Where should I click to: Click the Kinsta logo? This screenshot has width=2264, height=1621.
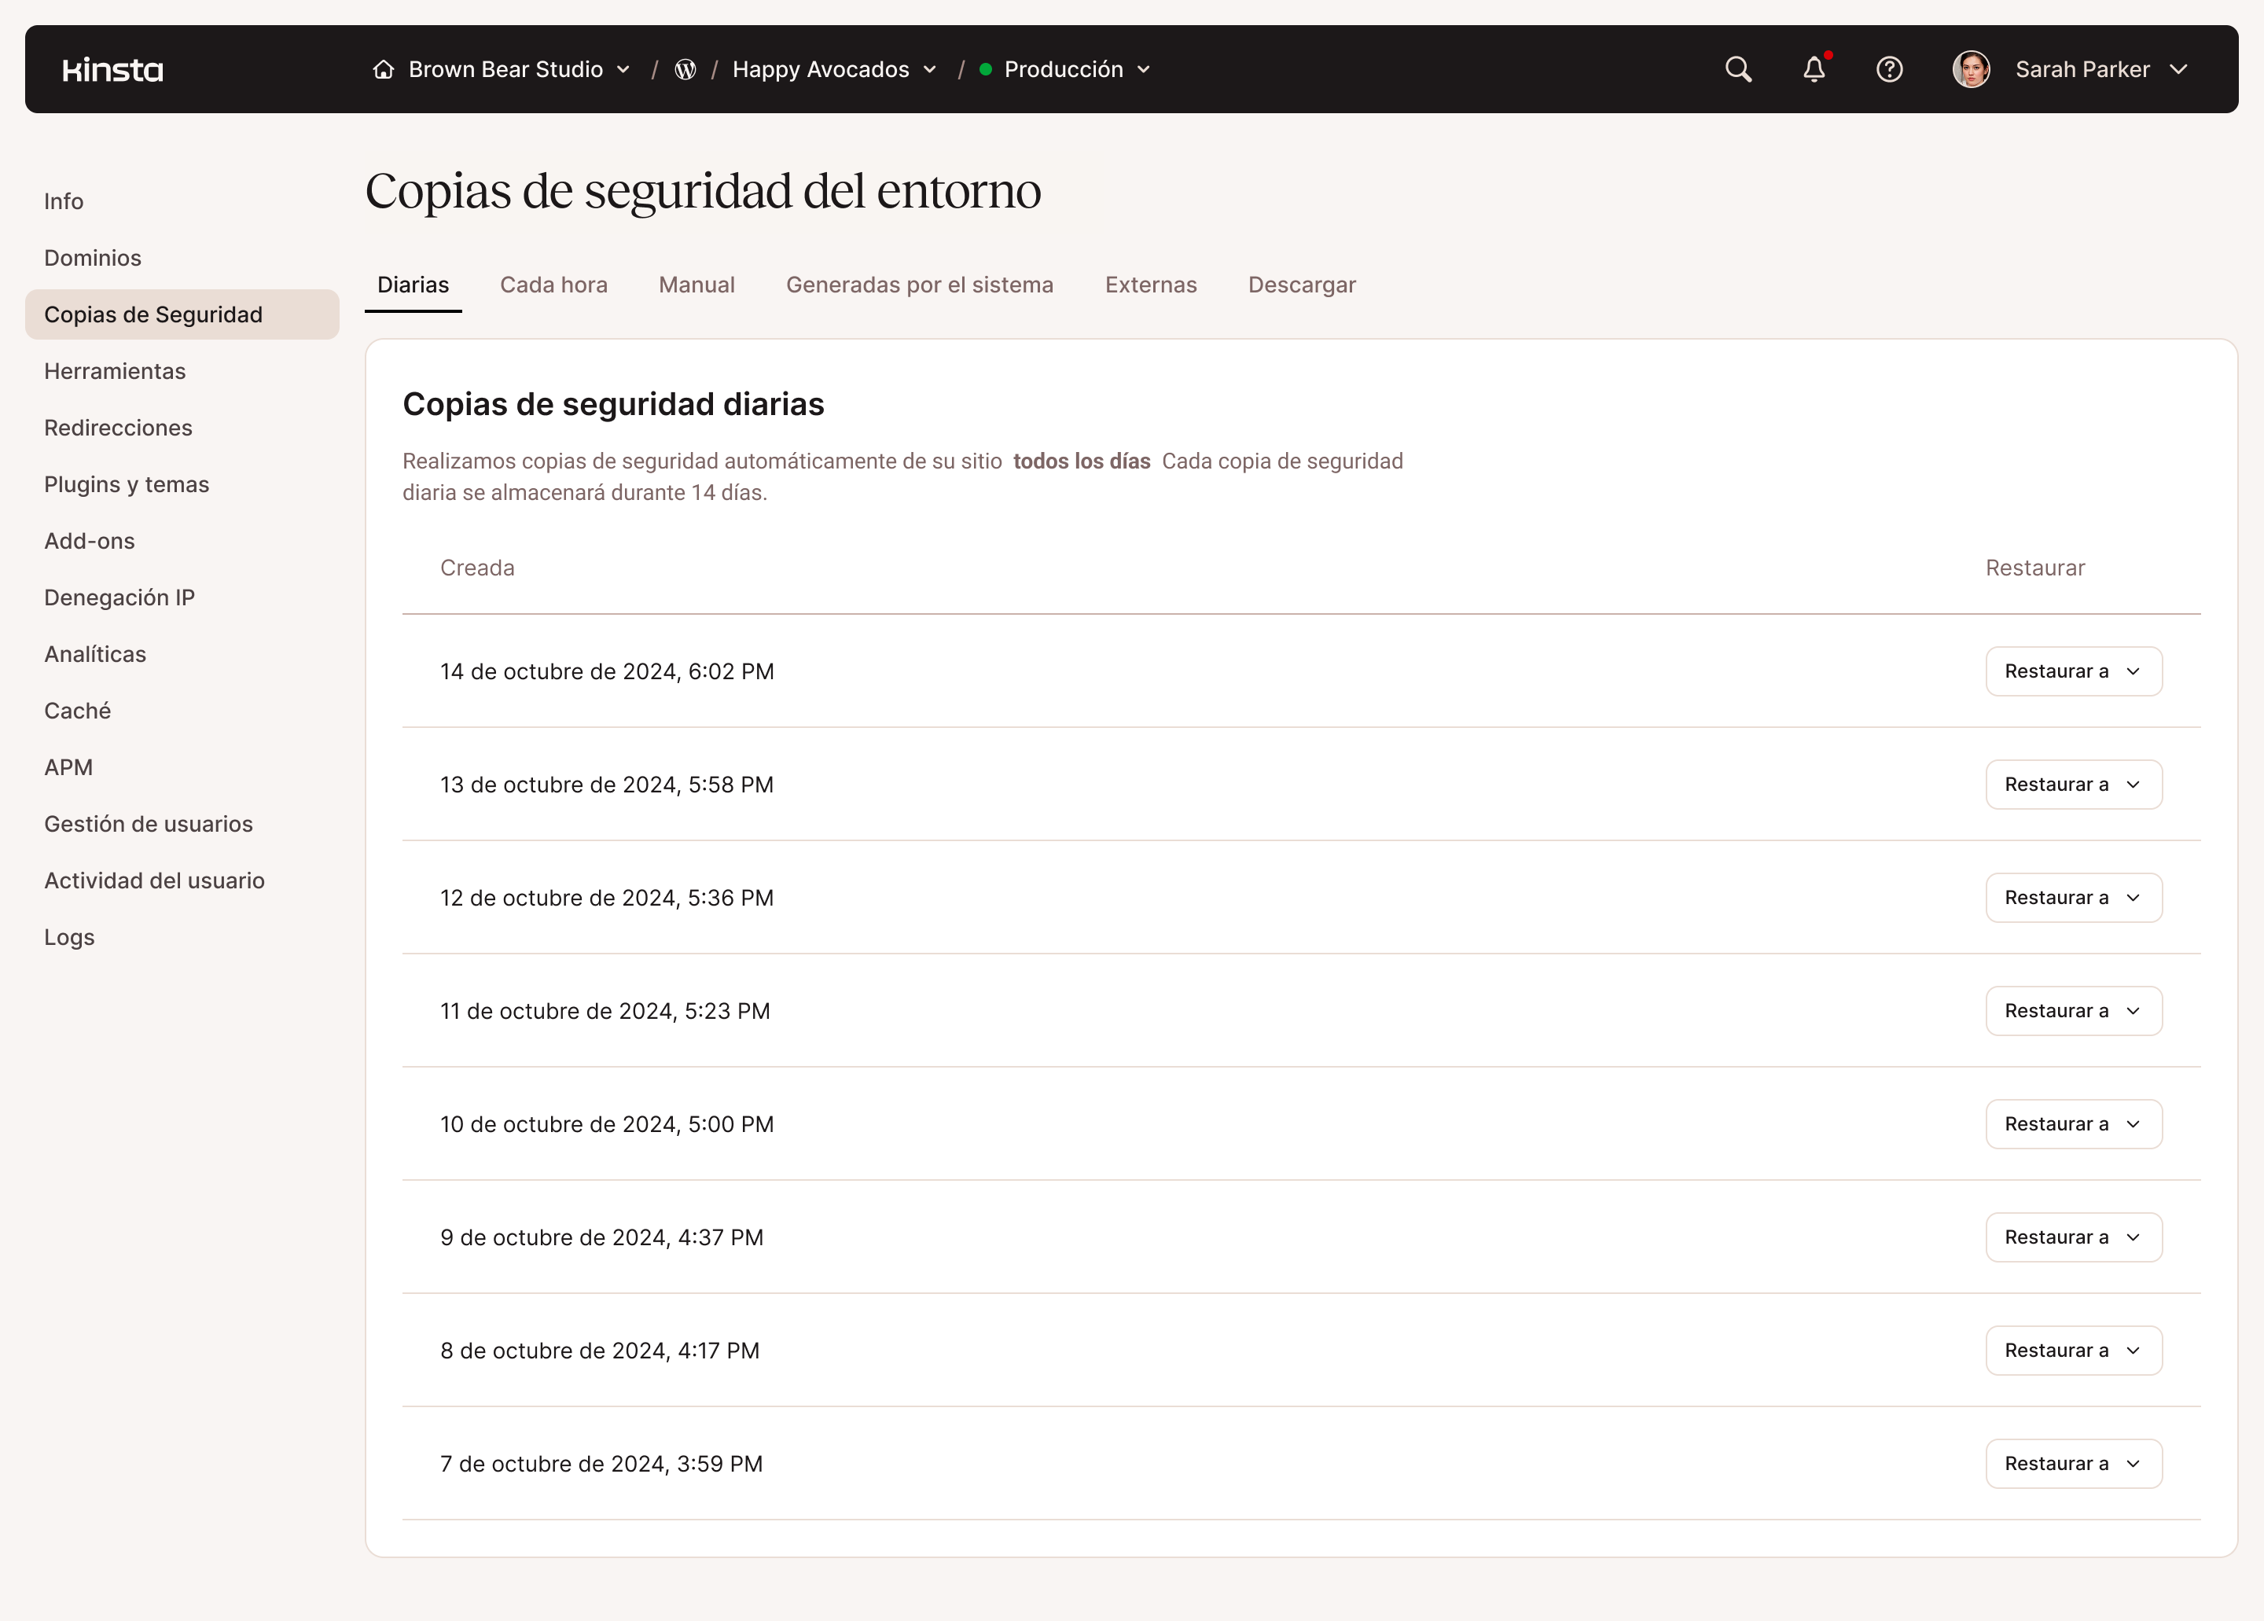[112, 69]
